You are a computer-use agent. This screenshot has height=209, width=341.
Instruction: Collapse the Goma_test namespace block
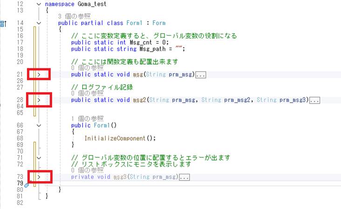[x=39, y=4]
